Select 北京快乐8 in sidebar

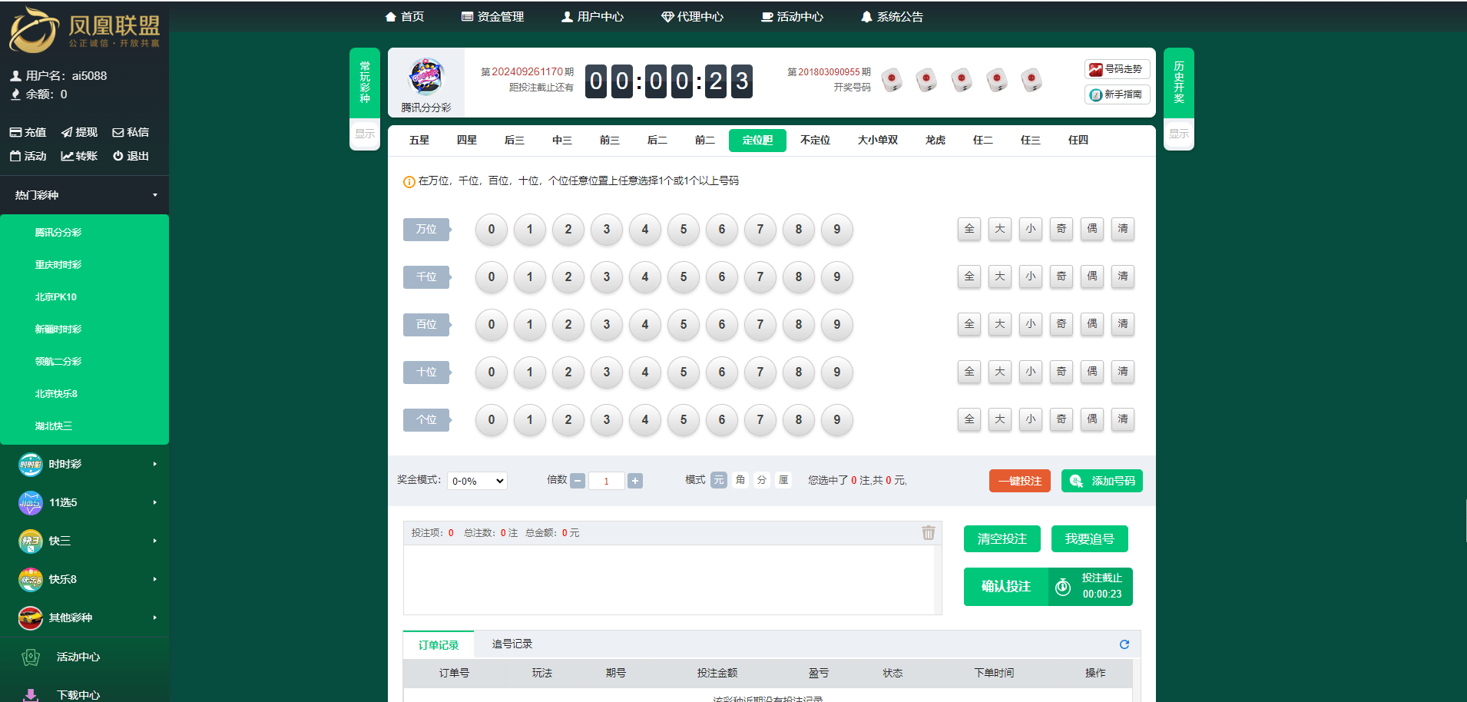pos(56,394)
